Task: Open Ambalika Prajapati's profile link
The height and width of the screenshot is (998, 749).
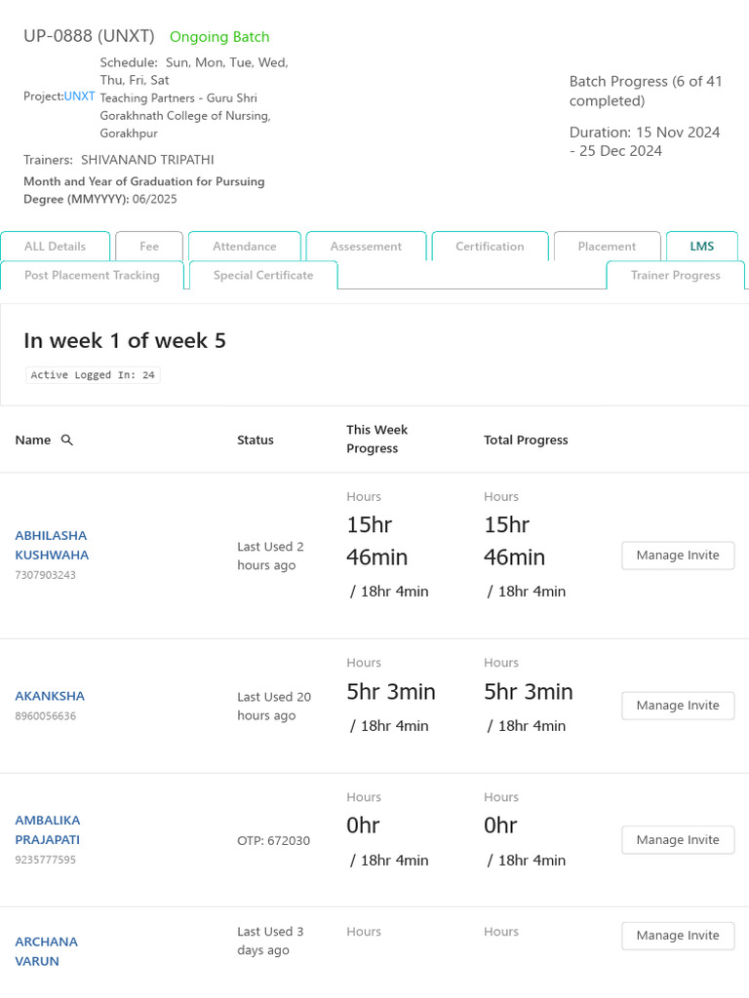Action: pyautogui.click(x=48, y=829)
